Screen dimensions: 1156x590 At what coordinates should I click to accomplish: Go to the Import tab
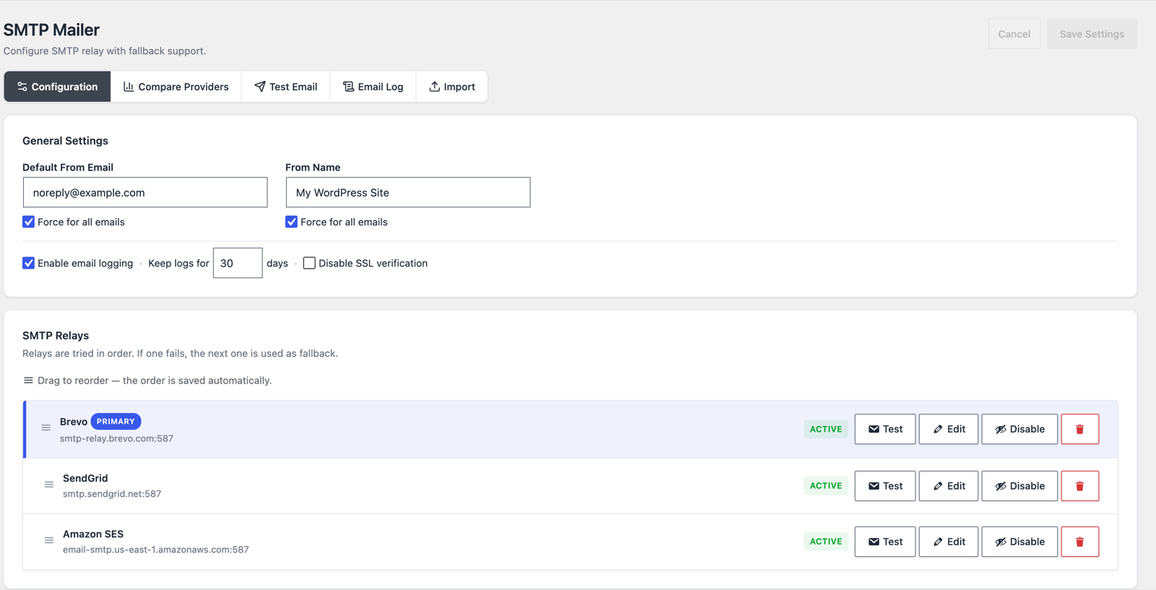pos(452,87)
